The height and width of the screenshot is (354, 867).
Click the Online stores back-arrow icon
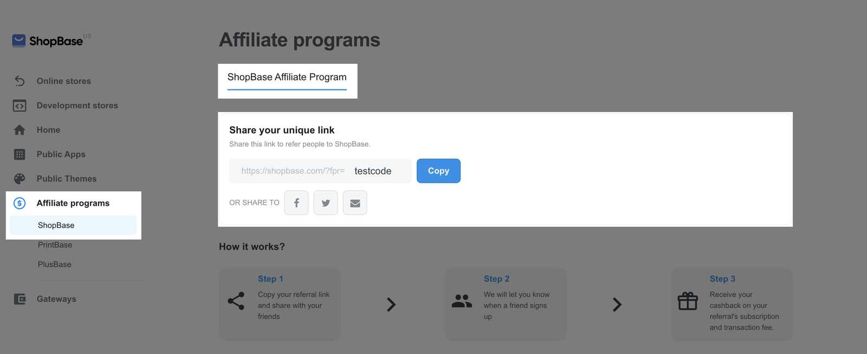[x=20, y=81]
